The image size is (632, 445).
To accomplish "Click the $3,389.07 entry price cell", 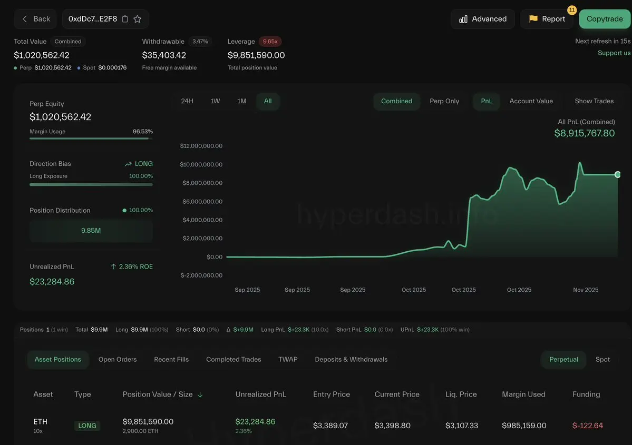I will (x=330, y=426).
